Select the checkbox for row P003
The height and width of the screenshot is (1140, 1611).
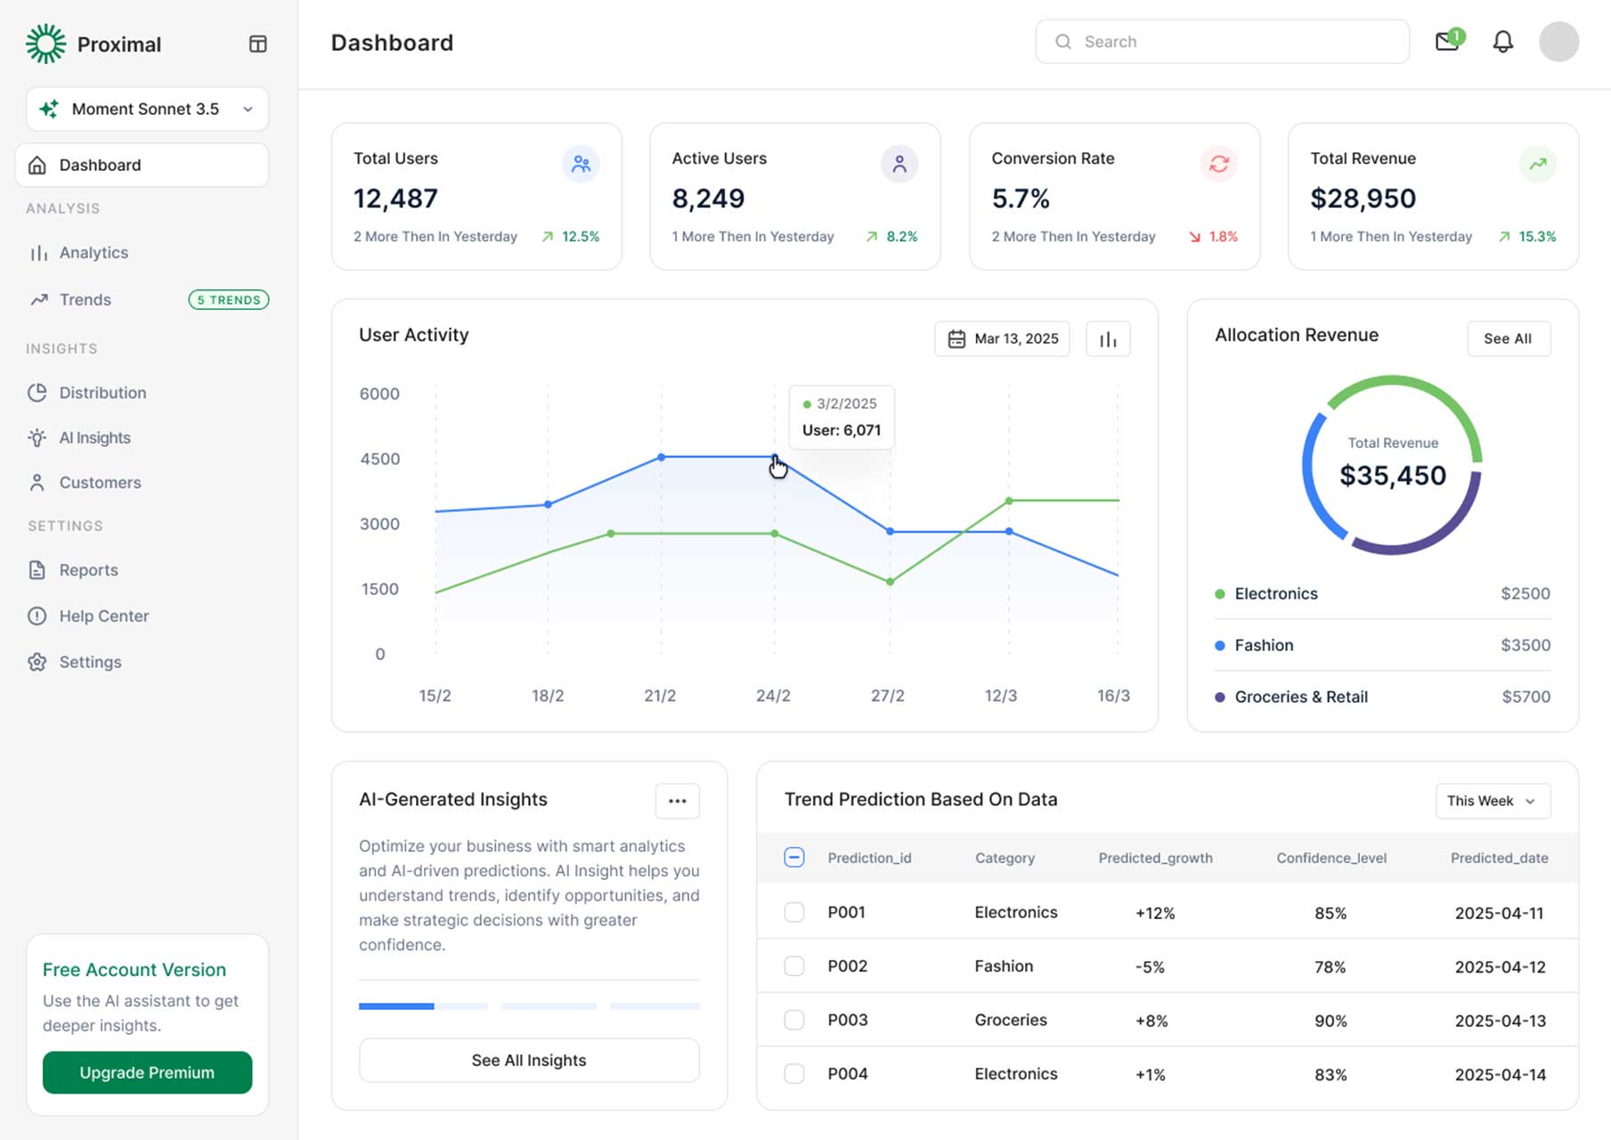[x=793, y=1020]
